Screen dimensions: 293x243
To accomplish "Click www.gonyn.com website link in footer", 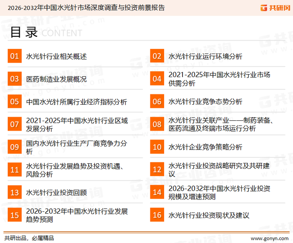I will [x=269, y=238].
